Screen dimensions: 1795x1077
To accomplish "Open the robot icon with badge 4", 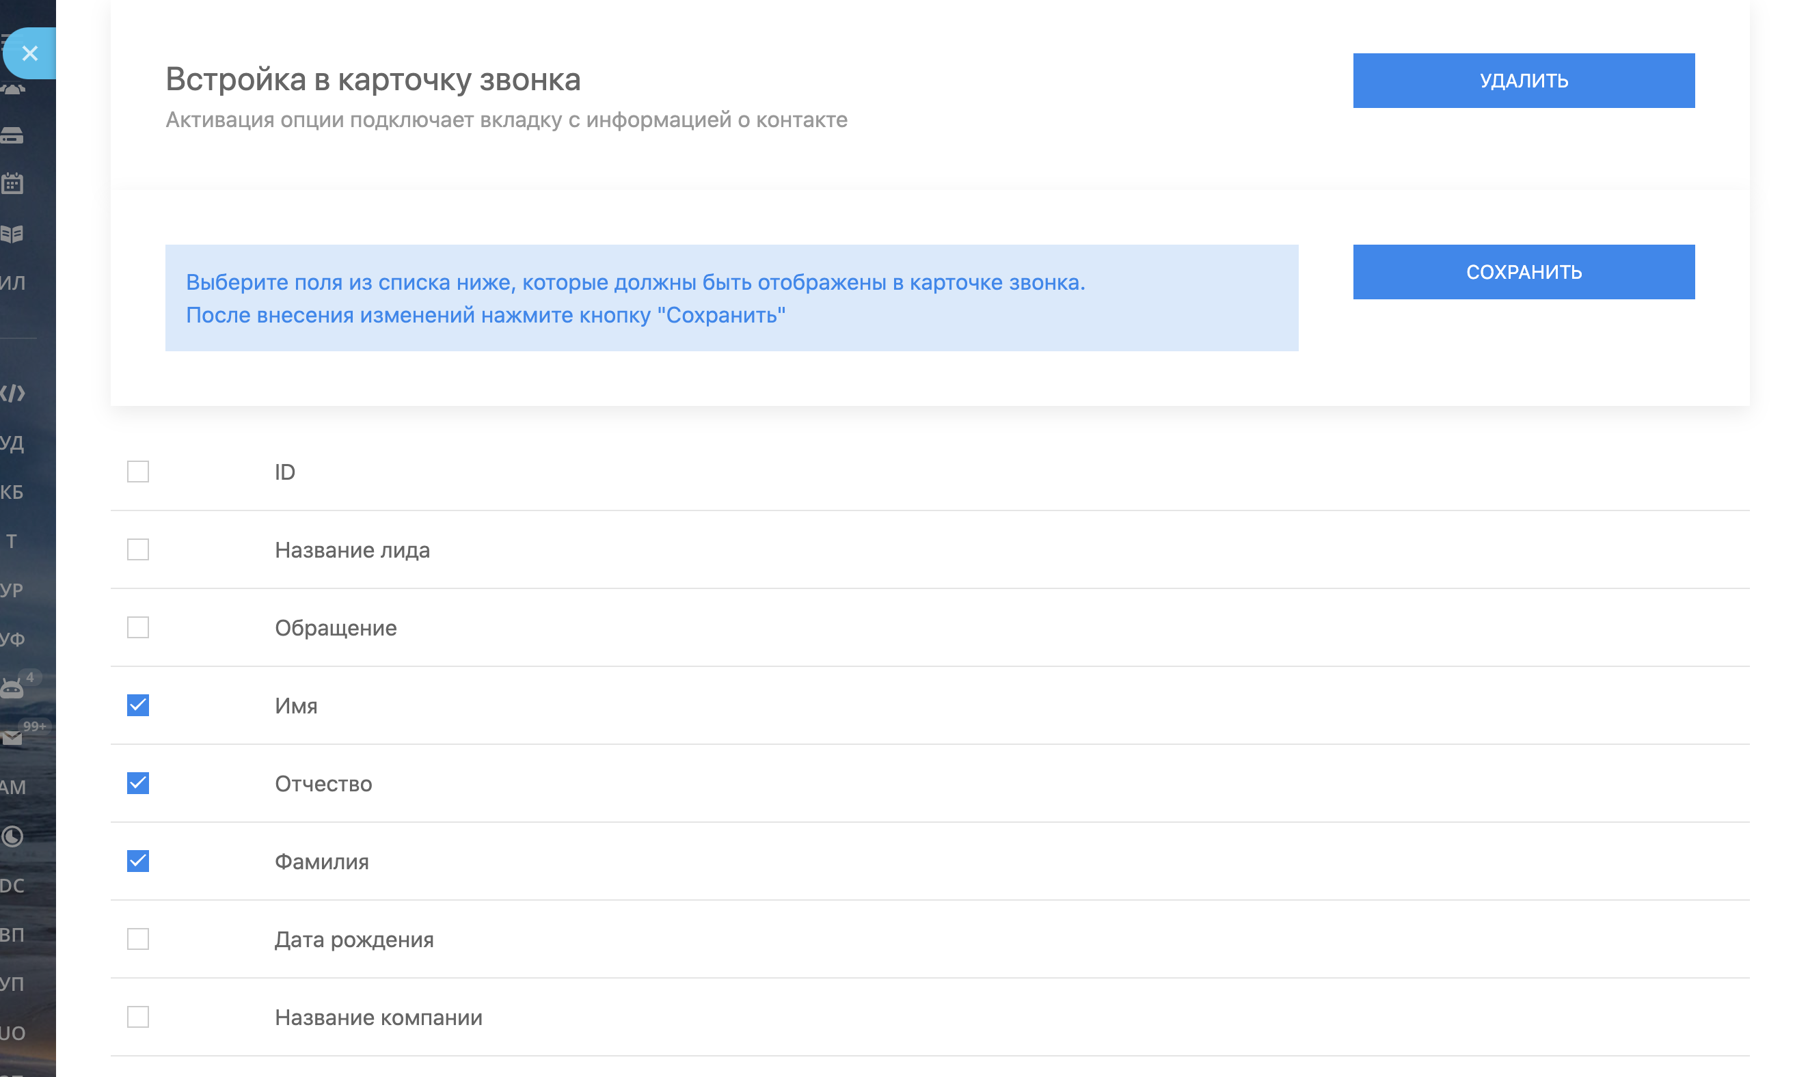I will coord(12,687).
